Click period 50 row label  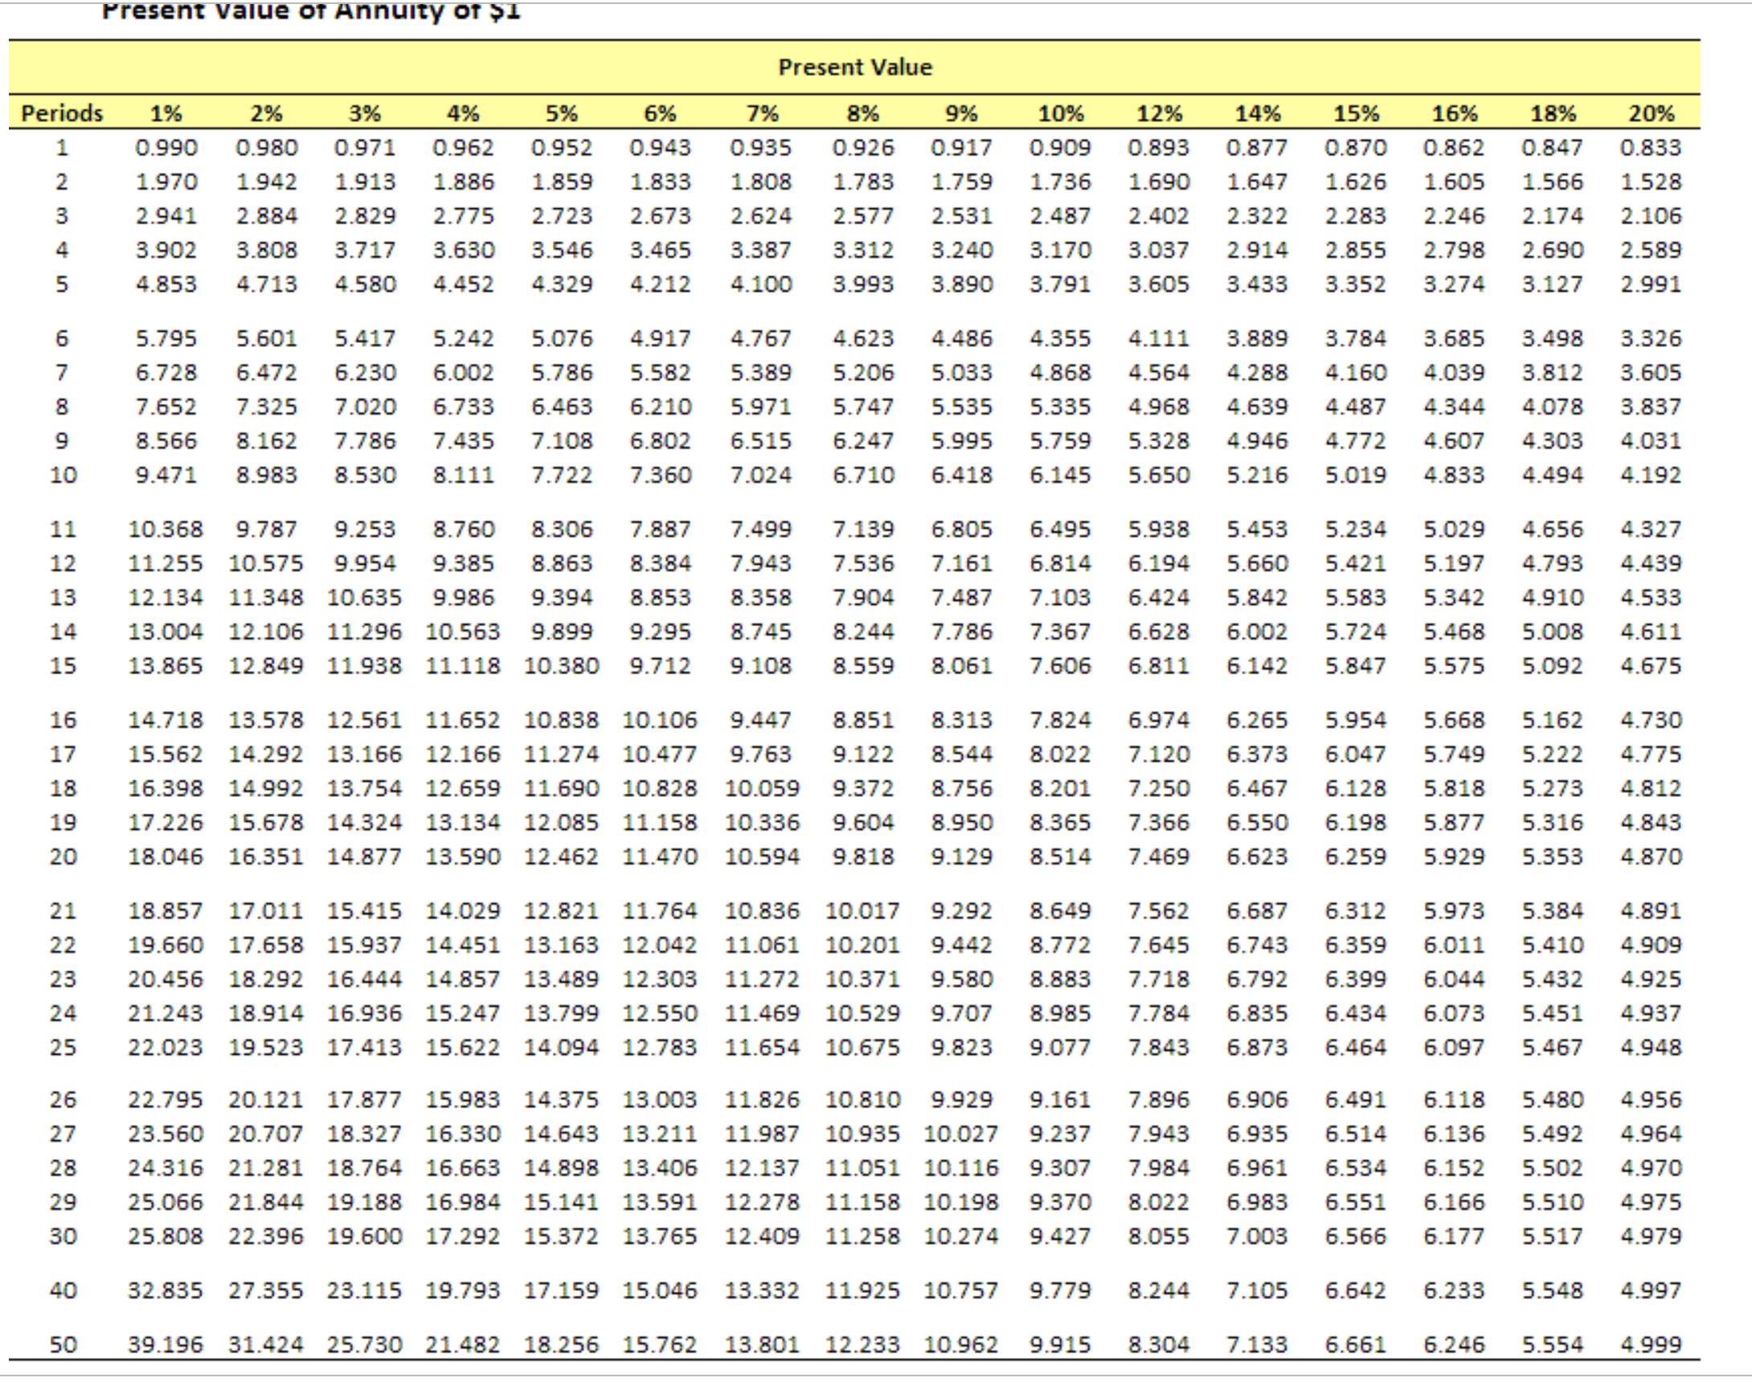65,1344
